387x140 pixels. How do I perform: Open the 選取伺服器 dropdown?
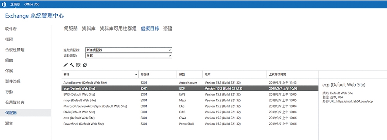[128, 50]
